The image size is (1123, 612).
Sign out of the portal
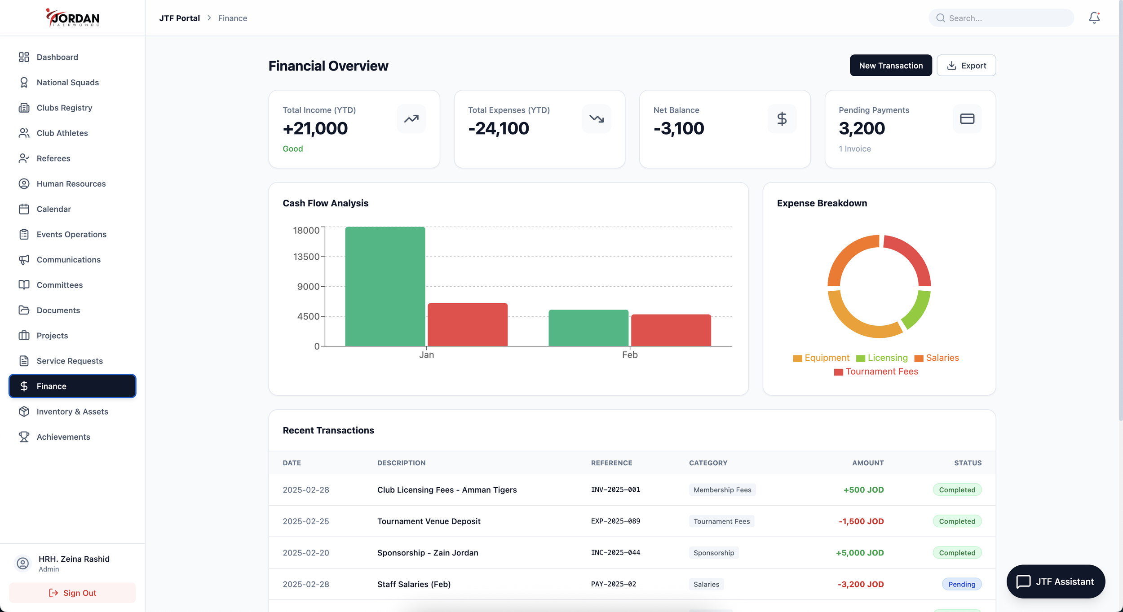pos(72,593)
